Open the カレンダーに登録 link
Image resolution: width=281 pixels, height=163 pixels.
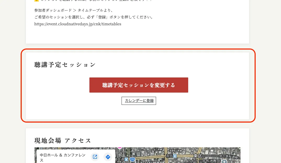(139, 101)
